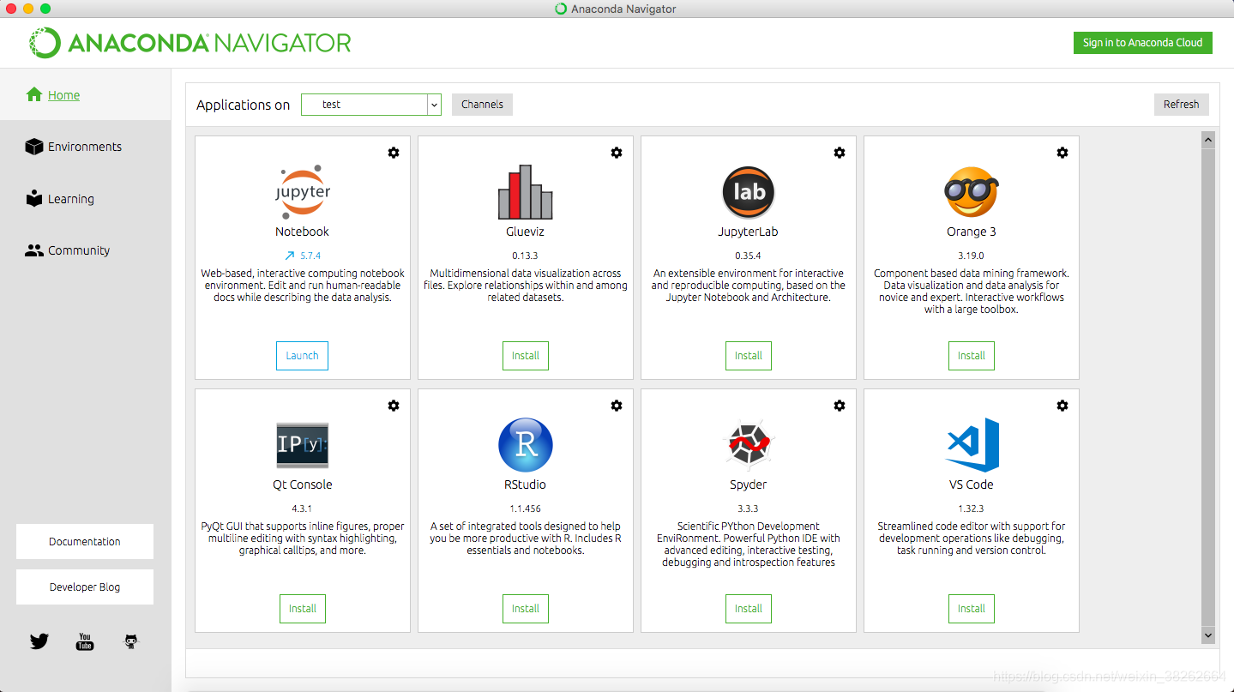Click the Channels button
Viewport: 1234px width, 692px height.
482,105
